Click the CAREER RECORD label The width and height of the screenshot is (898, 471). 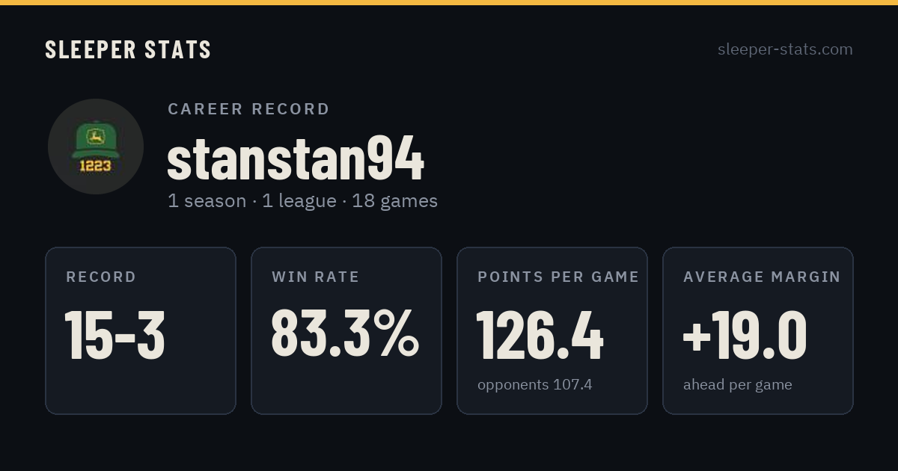pyautogui.click(x=248, y=109)
